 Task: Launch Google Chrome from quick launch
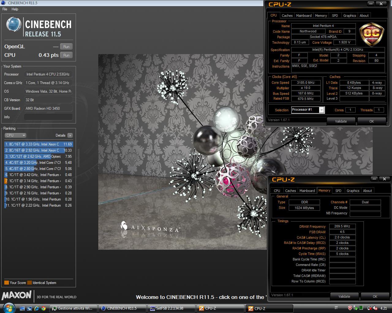[x=44, y=308]
